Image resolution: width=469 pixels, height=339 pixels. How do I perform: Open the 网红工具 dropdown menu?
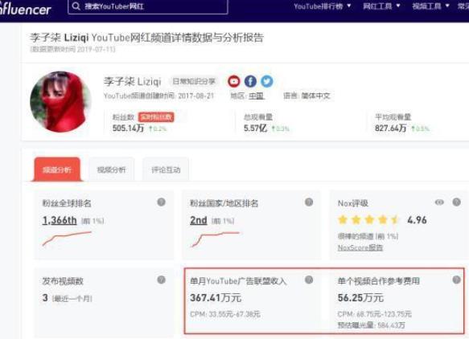coord(381,6)
